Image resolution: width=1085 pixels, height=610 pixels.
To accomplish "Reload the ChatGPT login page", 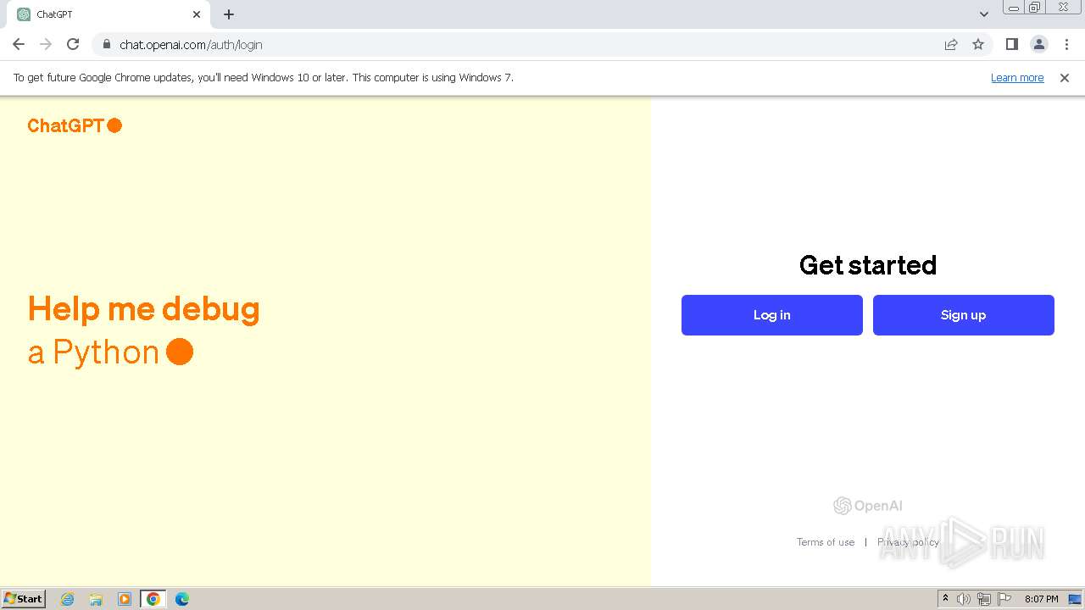I will (x=73, y=44).
